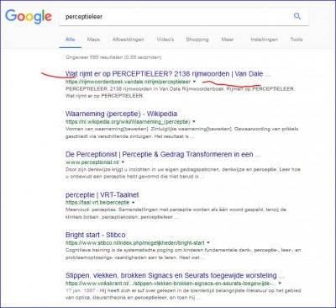Image resolution: width=336 pixels, height=308 pixels.
Task: Expand dropdown arrow beside perceptionist.nl URL
Action: (x=123, y=162)
